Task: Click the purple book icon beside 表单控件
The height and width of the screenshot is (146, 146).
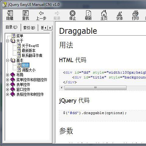Action: 13,85
